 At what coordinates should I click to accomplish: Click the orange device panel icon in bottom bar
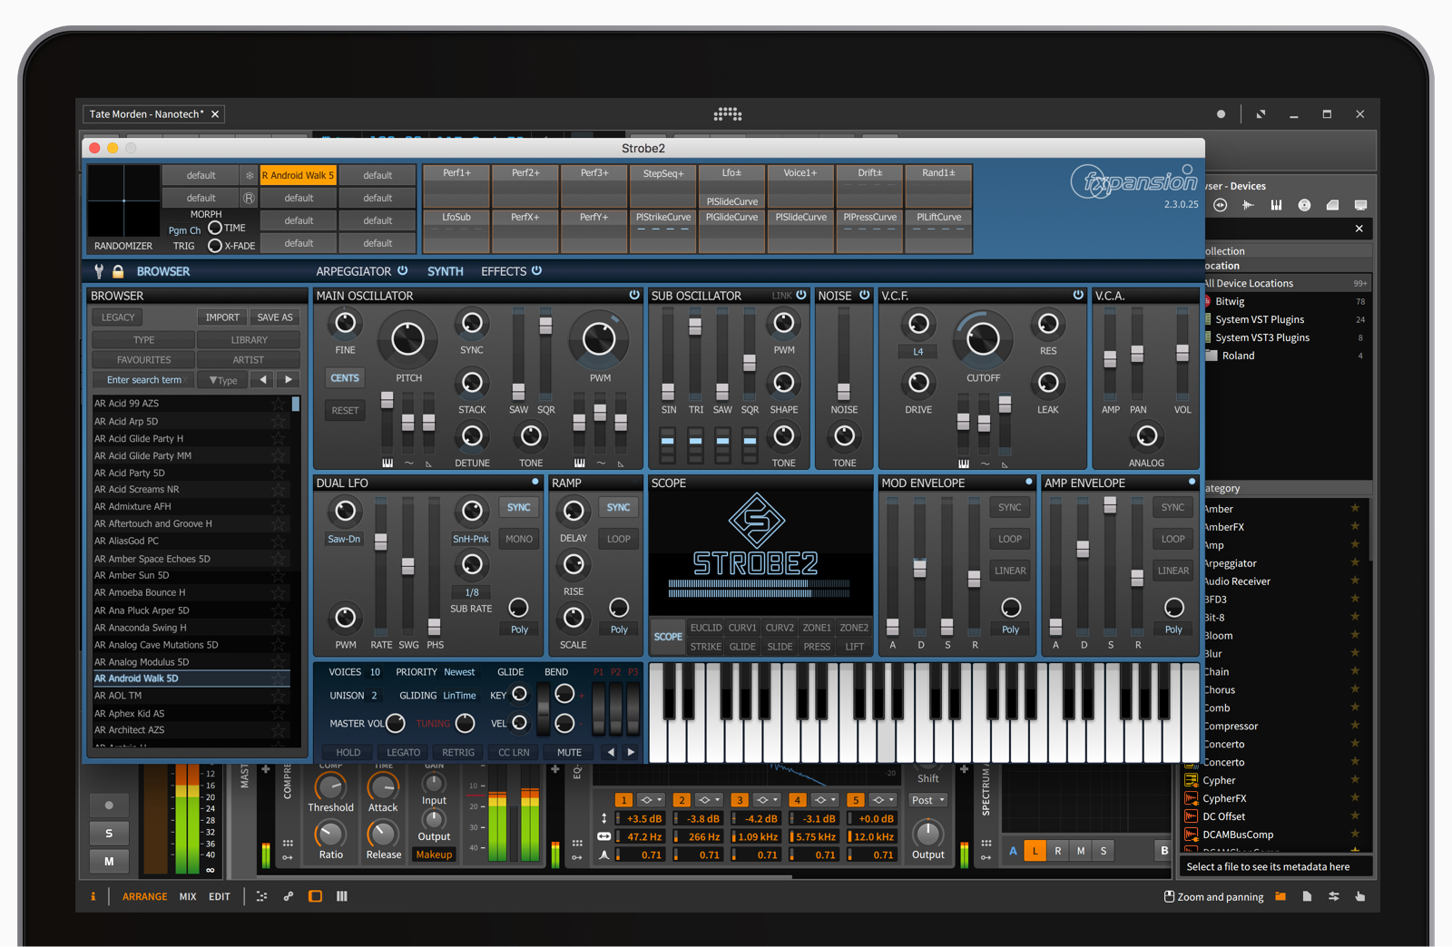315,896
